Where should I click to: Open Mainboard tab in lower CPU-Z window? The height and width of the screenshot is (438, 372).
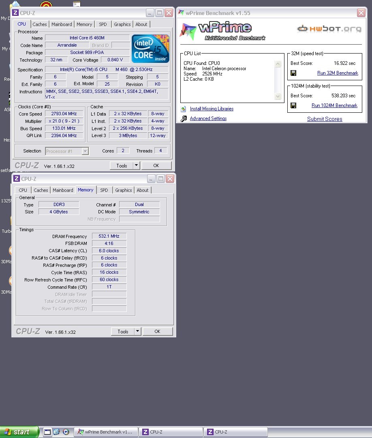coord(63,190)
